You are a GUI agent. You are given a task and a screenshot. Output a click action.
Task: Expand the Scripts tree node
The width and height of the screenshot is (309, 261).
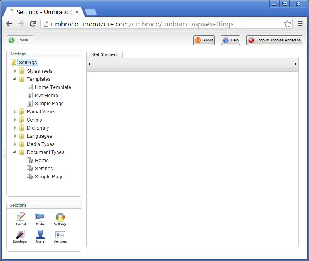pyautogui.click(x=15, y=120)
